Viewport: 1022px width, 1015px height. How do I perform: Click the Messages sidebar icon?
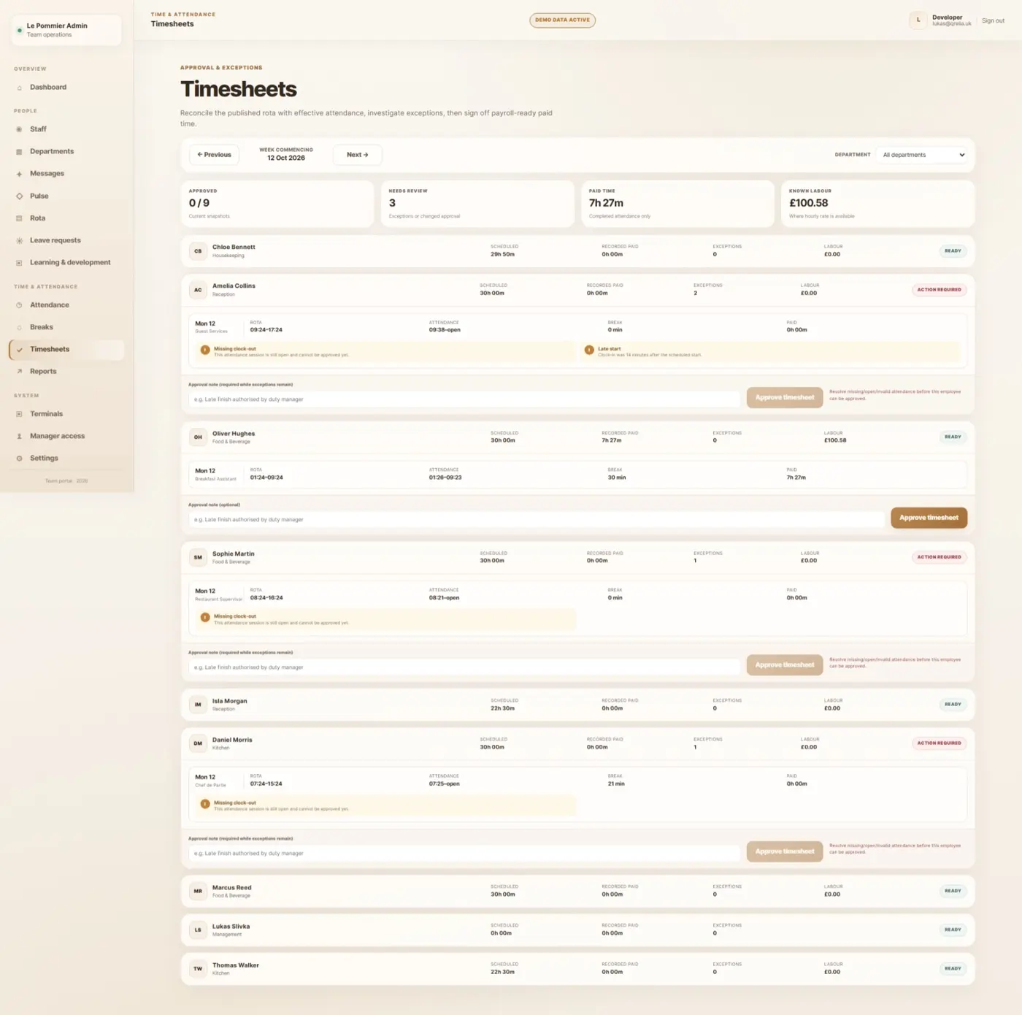[19, 174]
